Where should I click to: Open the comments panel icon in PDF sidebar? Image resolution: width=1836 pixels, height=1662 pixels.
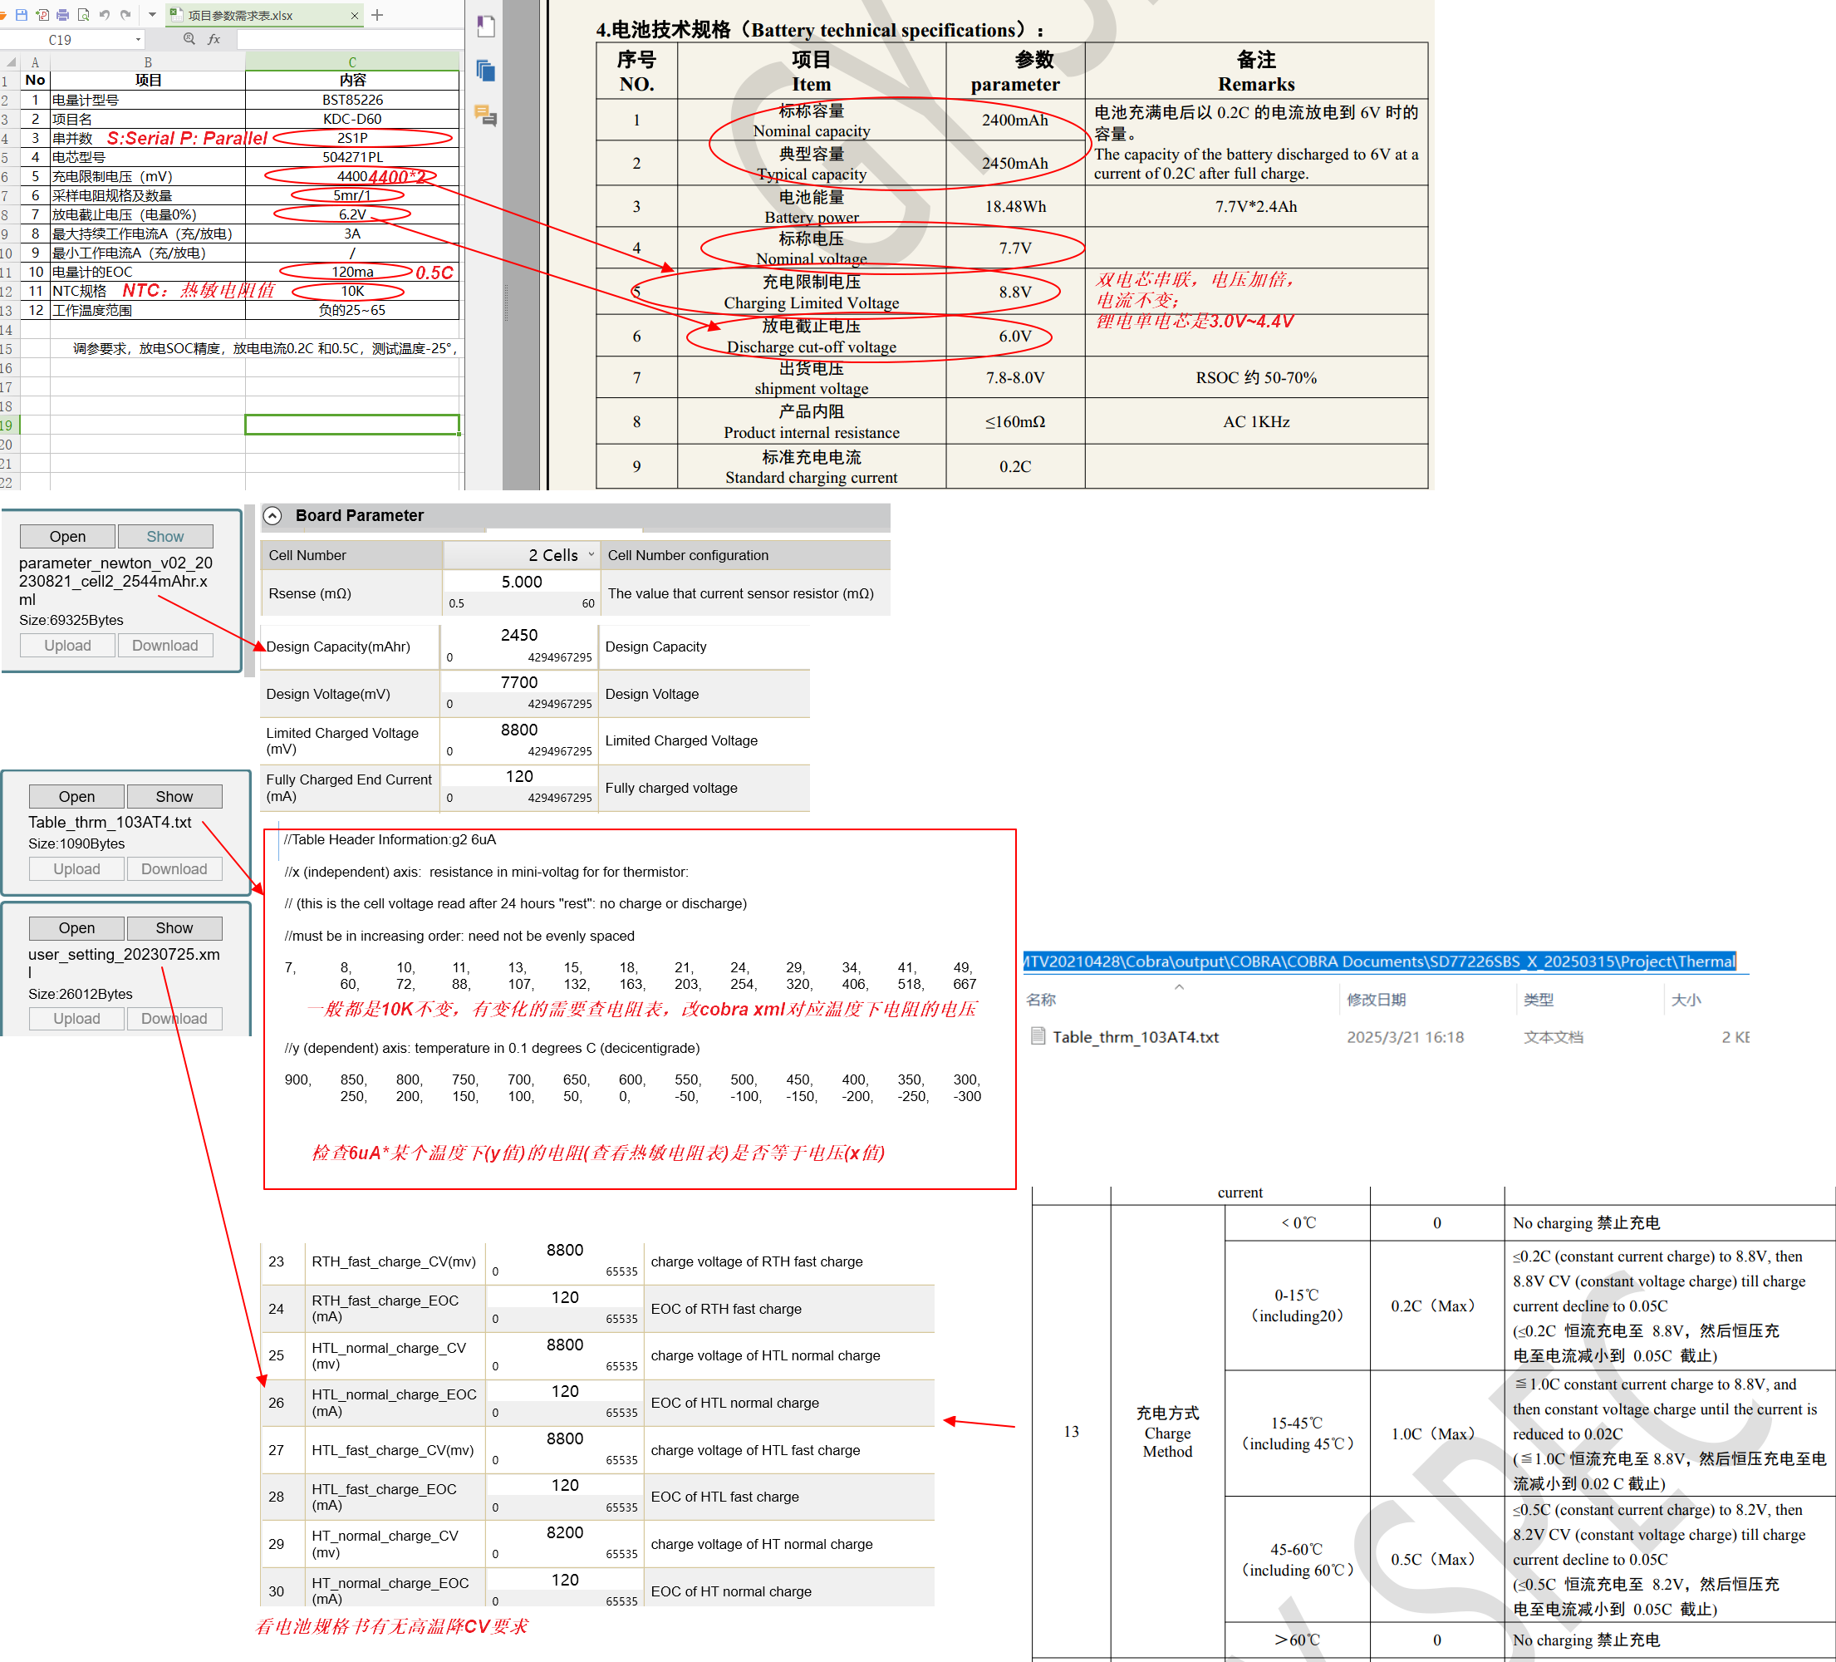pyautogui.click(x=486, y=115)
